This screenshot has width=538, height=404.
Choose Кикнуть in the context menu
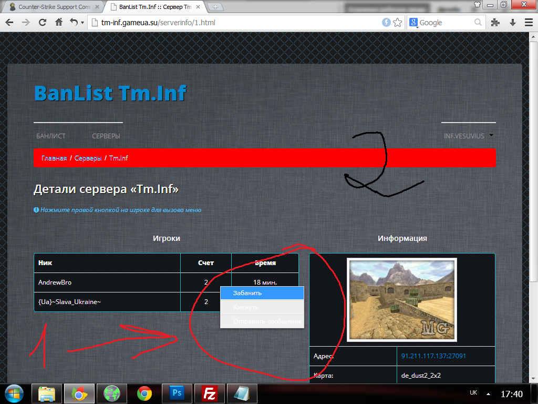point(262,307)
